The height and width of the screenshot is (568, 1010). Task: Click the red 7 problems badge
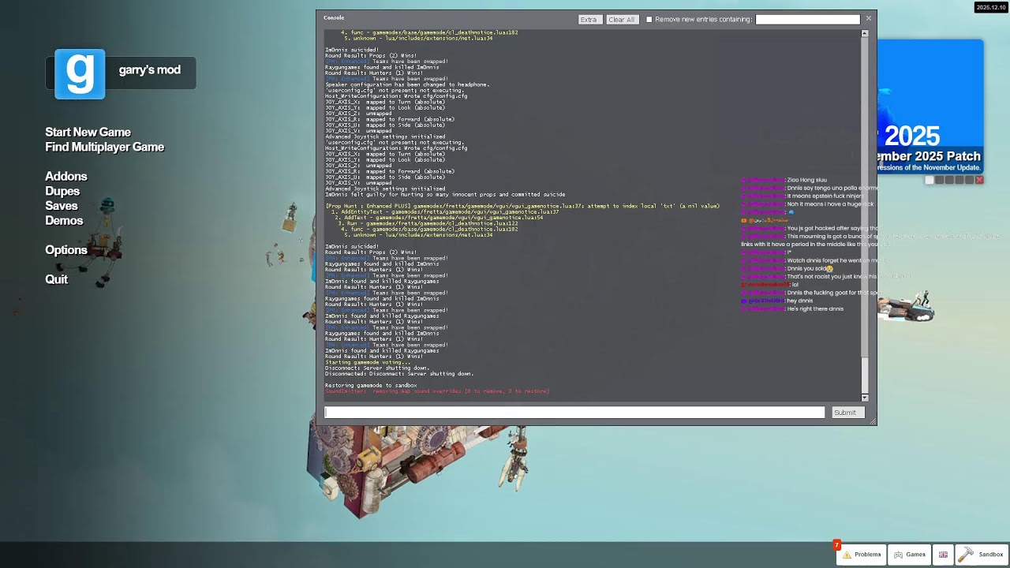(x=836, y=545)
